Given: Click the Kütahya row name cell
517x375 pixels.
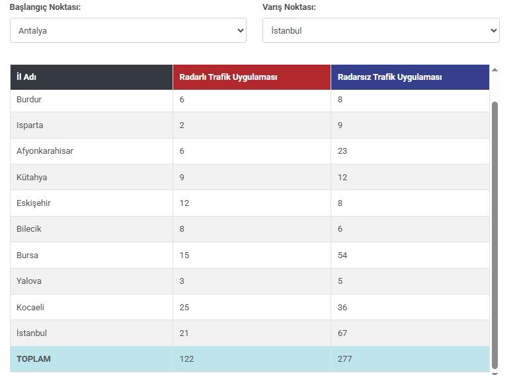Looking at the screenshot, I should [x=91, y=177].
